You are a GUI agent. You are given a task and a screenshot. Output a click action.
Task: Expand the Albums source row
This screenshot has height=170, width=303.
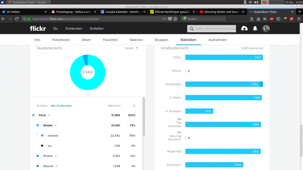click(56, 166)
